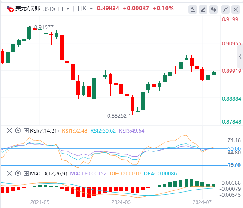The image size is (243, 208).
Task: Toggle the RSI plus-box expand icon
Action: pyautogui.click(x=26, y=130)
